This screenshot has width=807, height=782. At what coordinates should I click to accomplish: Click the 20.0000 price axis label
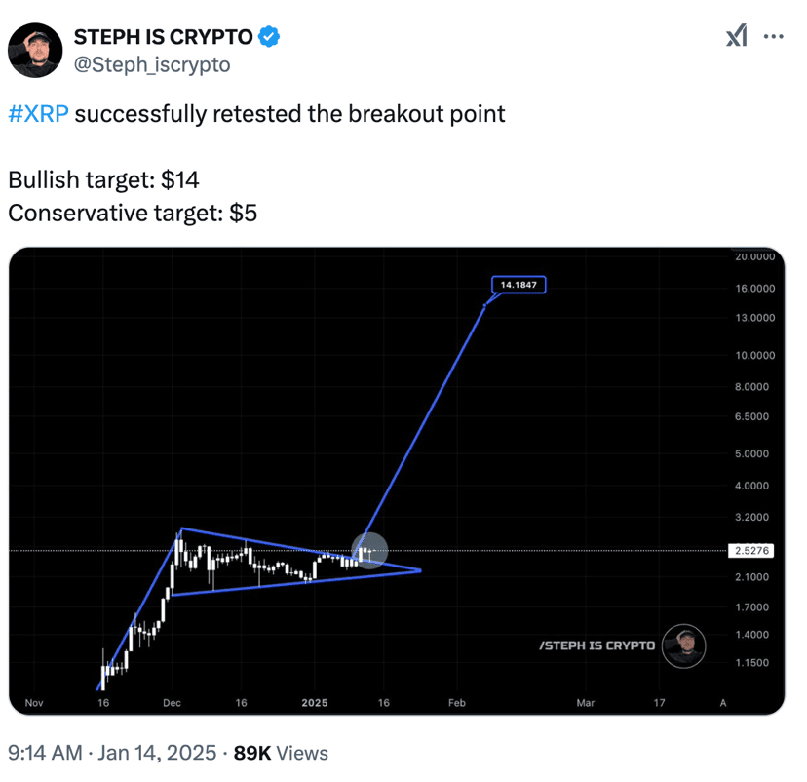point(753,257)
